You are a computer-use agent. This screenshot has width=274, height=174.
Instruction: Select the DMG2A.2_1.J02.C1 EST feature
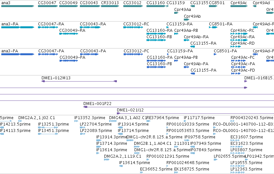[x=20, y=121]
